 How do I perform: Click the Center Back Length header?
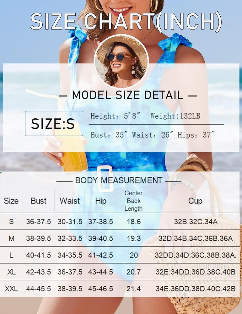click(x=133, y=201)
